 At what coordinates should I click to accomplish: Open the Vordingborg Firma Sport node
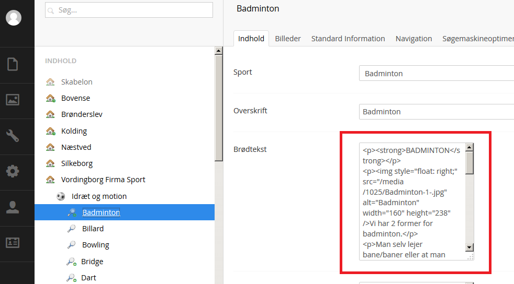pyautogui.click(x=103, y=180)
